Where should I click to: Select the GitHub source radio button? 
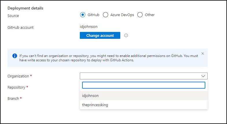click(x=83, y=15)
